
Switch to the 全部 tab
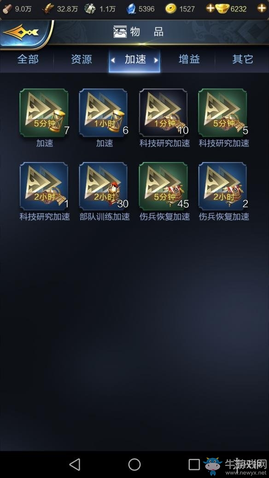pos(28,59)
